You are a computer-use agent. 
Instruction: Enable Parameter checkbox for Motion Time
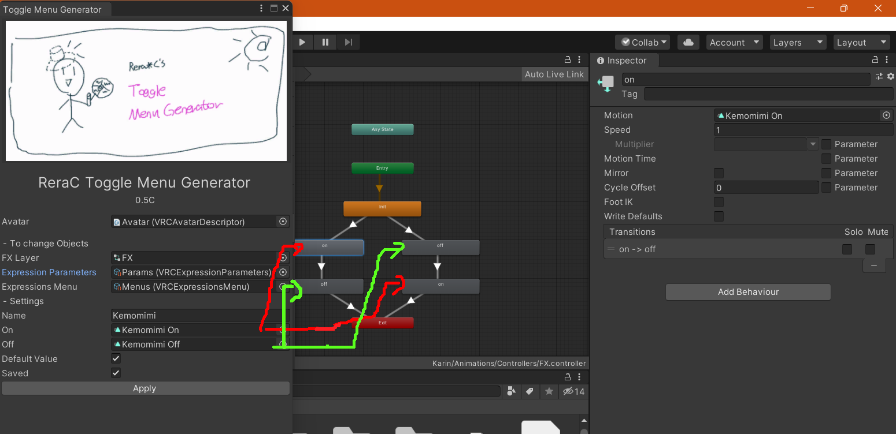click(826, 159)
